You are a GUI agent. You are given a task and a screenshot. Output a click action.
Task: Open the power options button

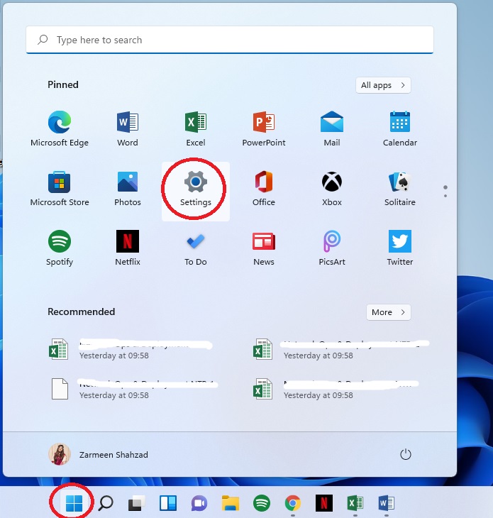pos(406,455)
